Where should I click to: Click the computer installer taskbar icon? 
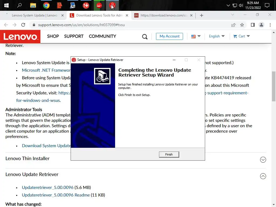point(73,5)
